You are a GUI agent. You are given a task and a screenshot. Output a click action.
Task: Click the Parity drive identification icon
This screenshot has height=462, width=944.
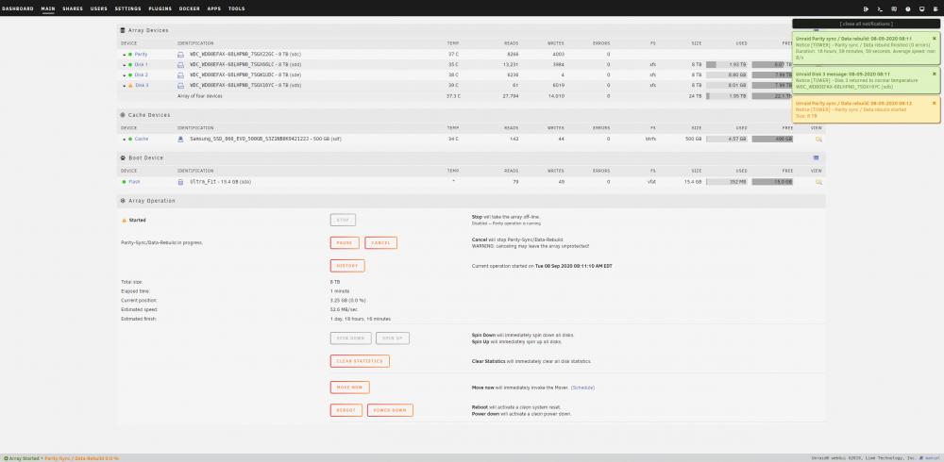click(180, 54)
